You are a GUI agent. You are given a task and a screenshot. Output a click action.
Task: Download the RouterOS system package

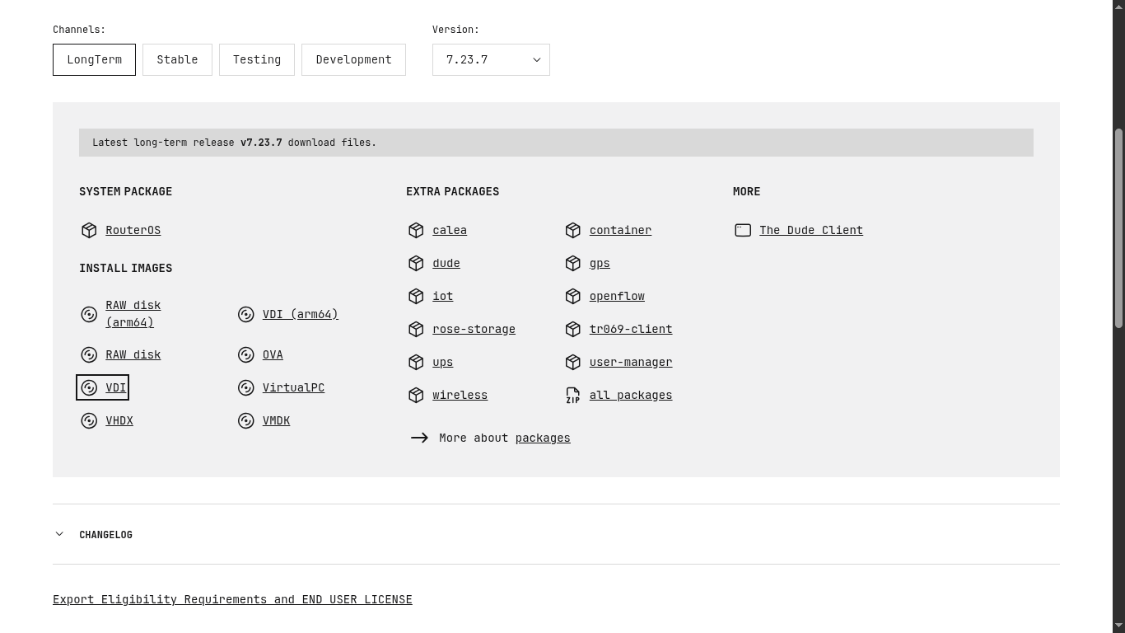133,230
